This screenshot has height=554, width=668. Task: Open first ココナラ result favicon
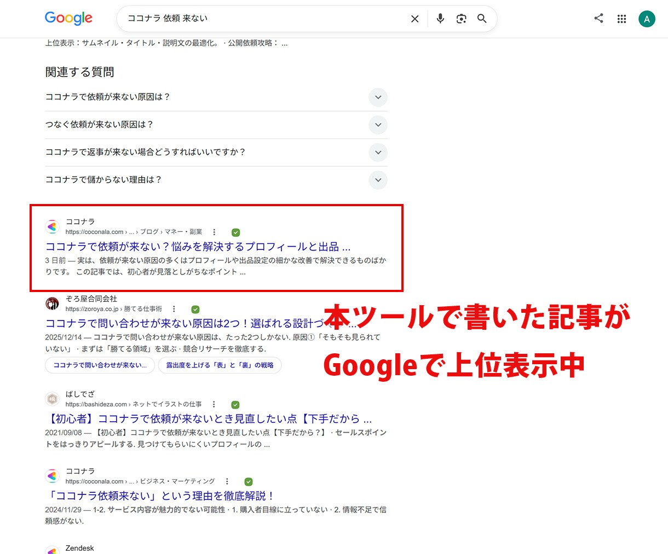click(52, 226)
